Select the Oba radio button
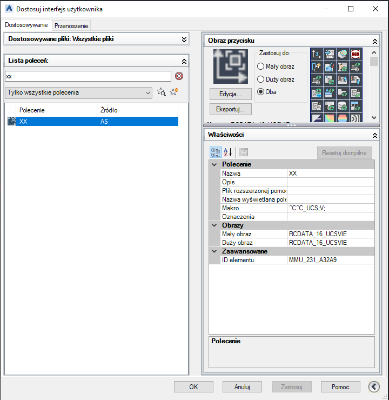The height and width of the screenshot is (400, 389). click(x=260, y=91)
